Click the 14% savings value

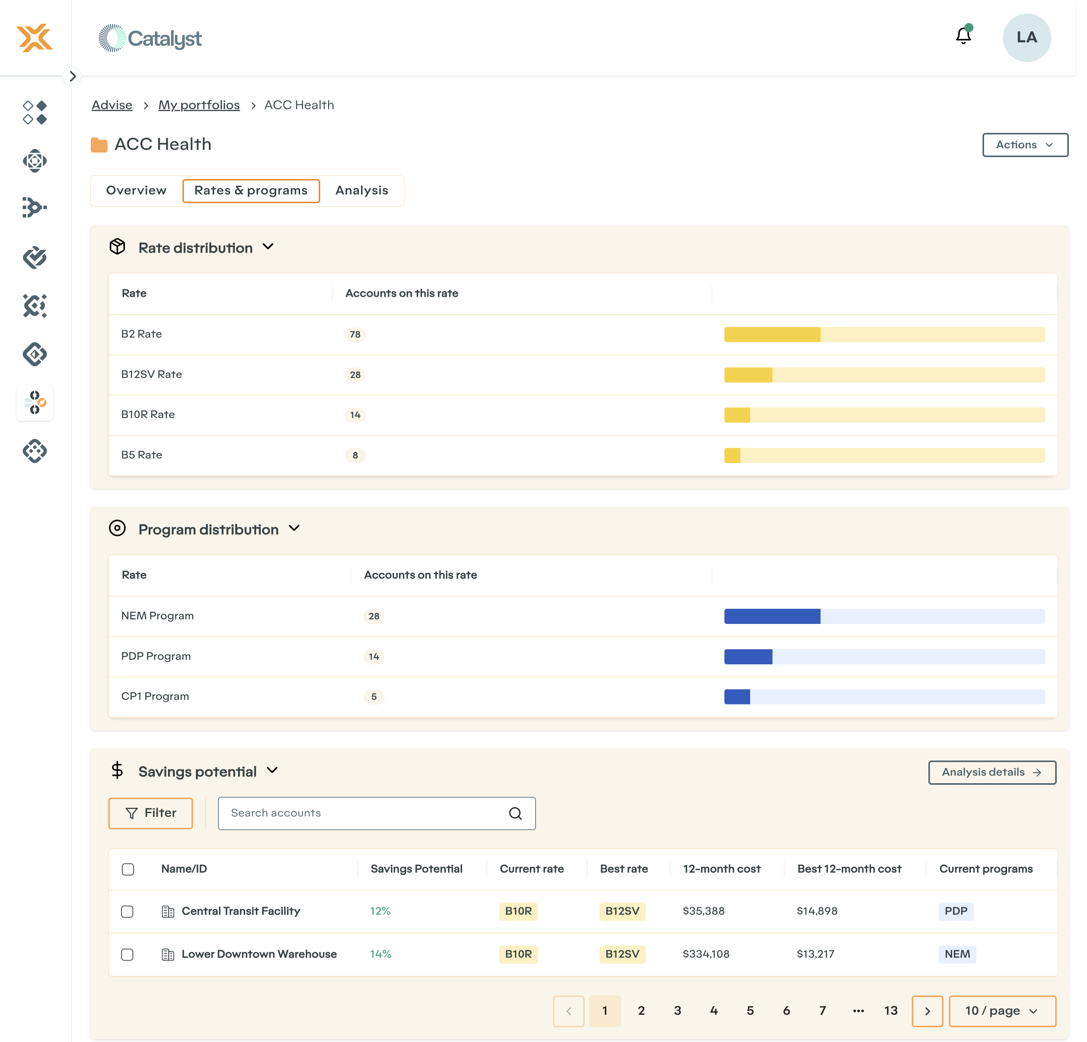pos(380,954)
